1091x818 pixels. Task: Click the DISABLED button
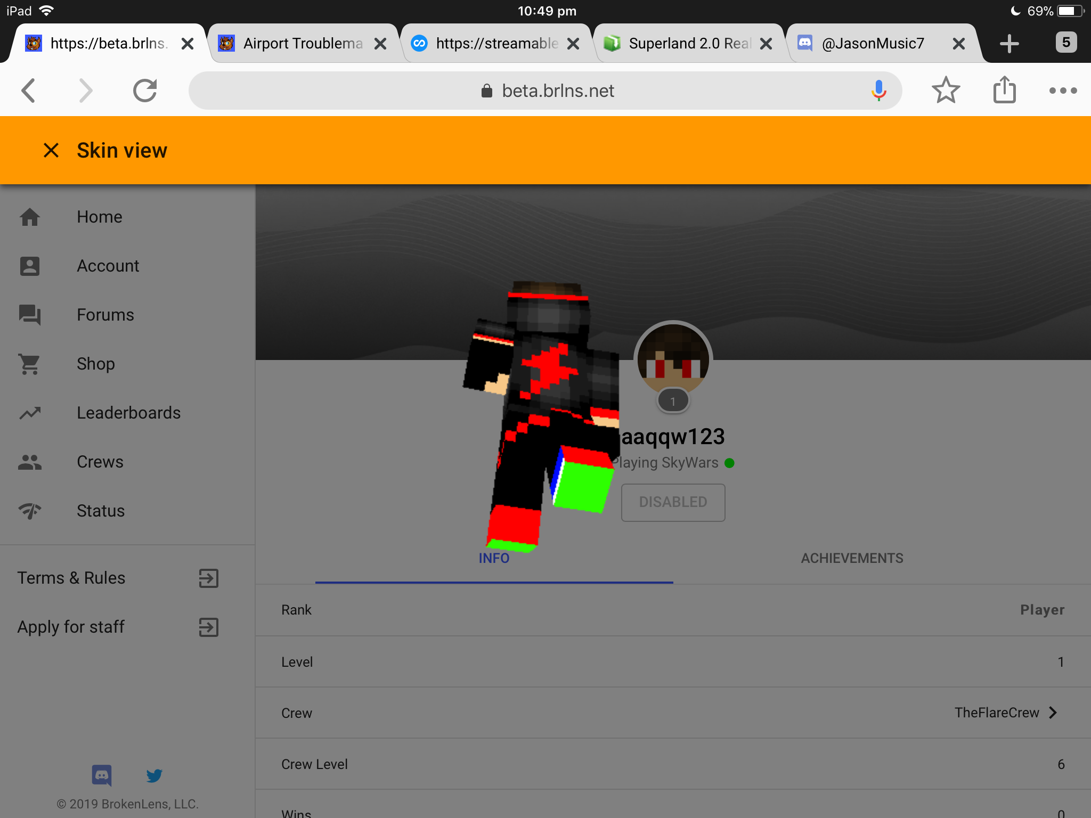(673, 502)
